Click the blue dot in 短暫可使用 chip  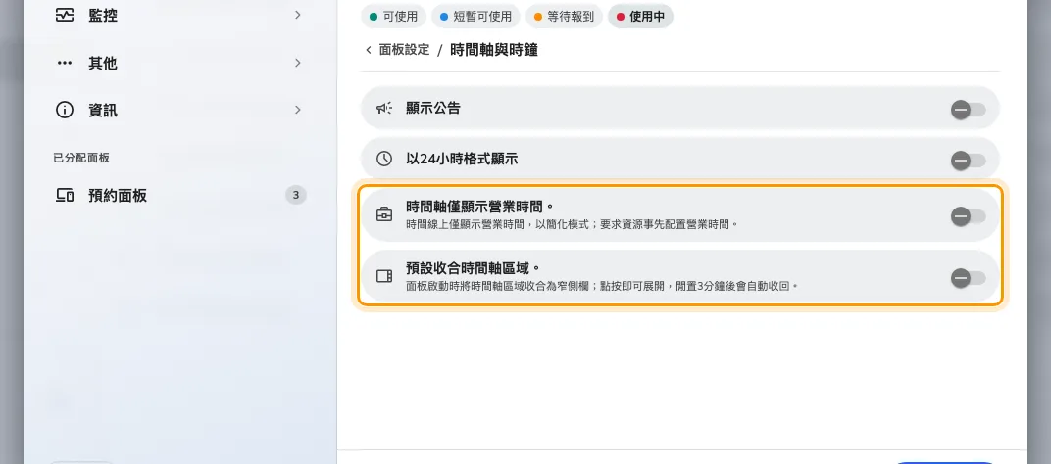click(x=444, y=17)
